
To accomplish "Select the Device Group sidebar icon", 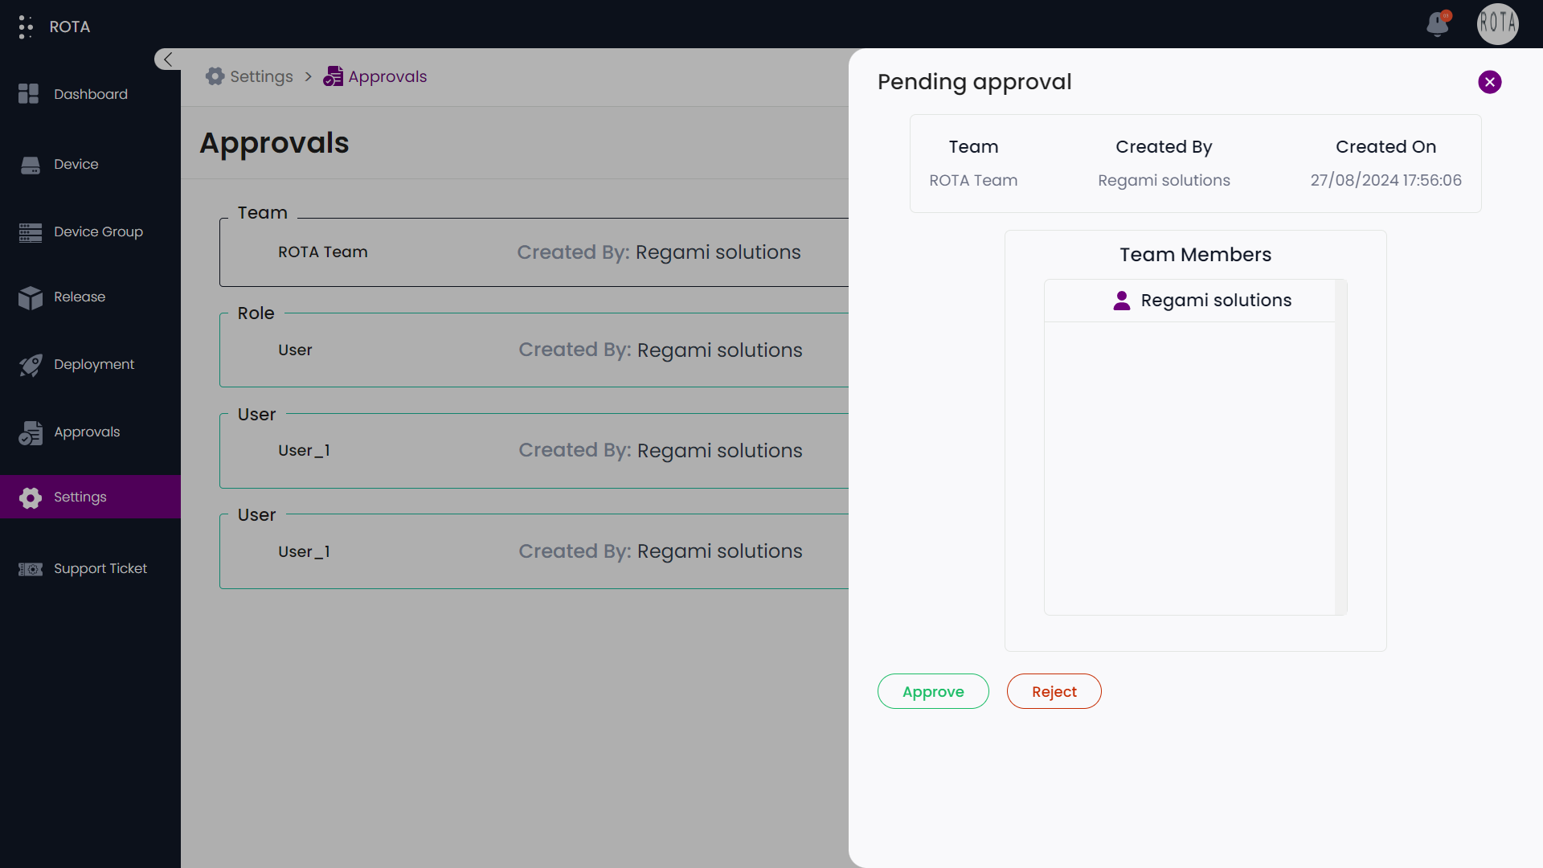I will (31, 232).
